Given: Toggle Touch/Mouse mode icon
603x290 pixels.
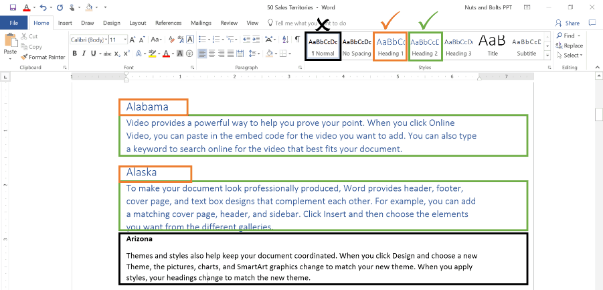Looking at the screenshot, I should [72, 7].
